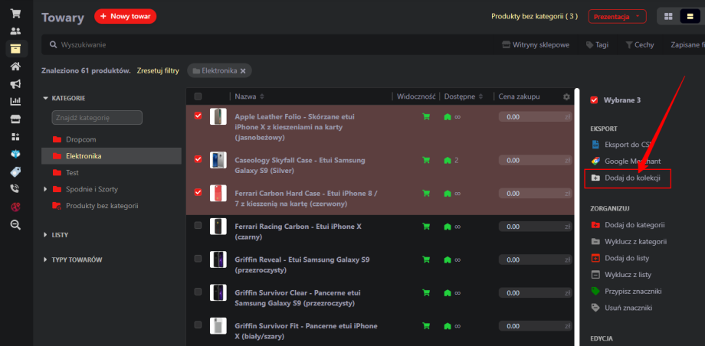
Task: Click green cart visibility icon for Caseology Skyfall
Action: pos(425,161)
